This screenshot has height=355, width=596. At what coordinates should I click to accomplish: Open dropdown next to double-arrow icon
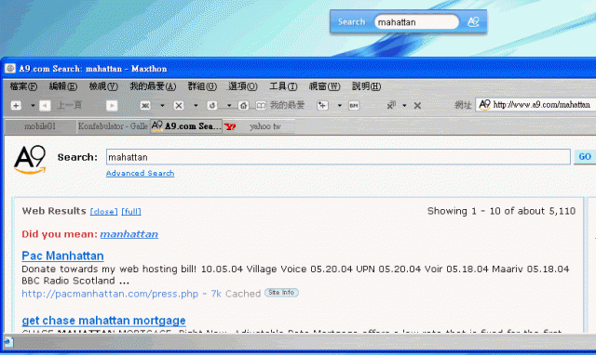click(x=162, y=105)
